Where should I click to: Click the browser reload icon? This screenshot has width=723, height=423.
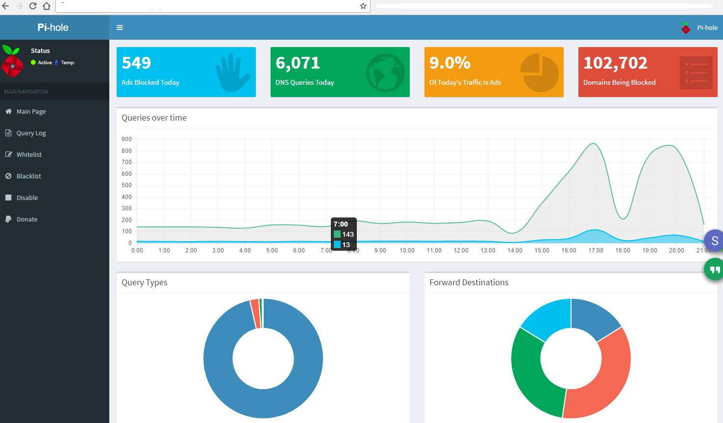(33, 6)
